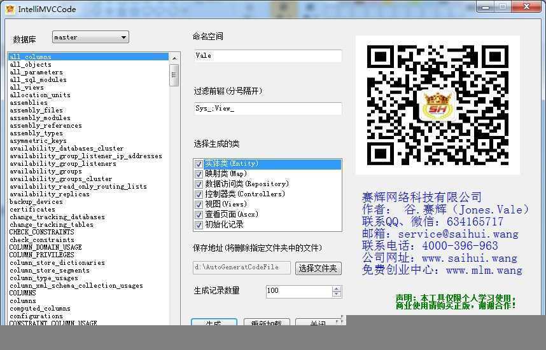546x350 pixels.
Task: Click the 关闭 button
Action: point(318,322)
